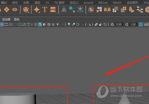Toggle motion blur in viewport
Image resolution: width=149 pixels, height=104 pixels.
pos(73,24)
